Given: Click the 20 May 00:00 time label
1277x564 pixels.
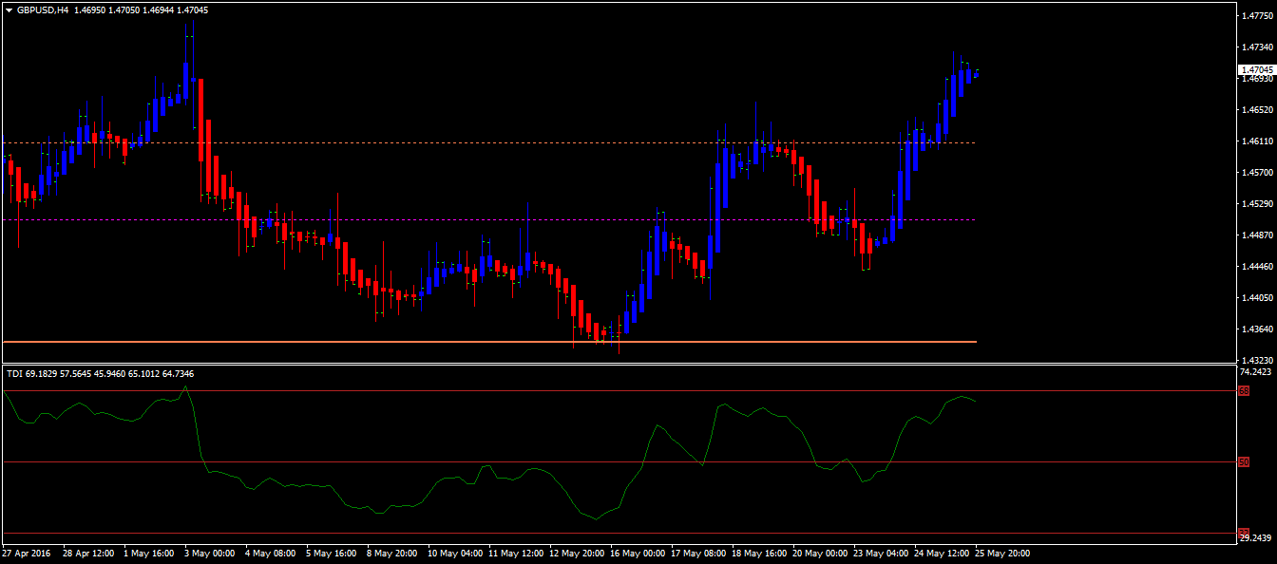Looking at the screenshot, I should pyautogui.click(x=821, y=553).
